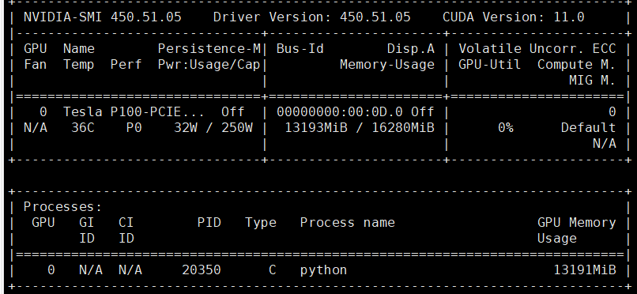This screenshot has width=637, height=294.
Task: Select the Tesla P100-PCIE... GPU name
Action: (x=134, y=112)
